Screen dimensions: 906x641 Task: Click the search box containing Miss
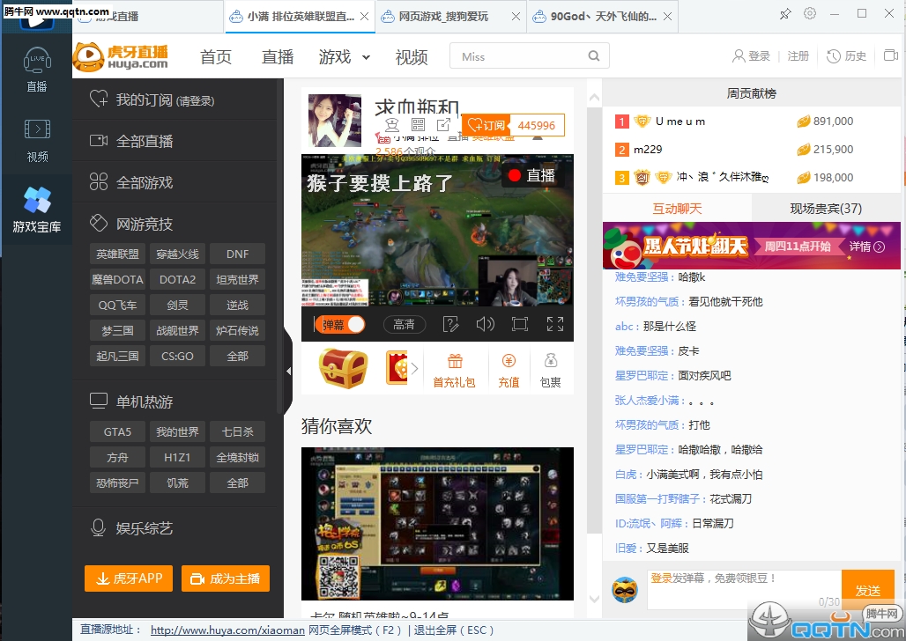[530, 56]
